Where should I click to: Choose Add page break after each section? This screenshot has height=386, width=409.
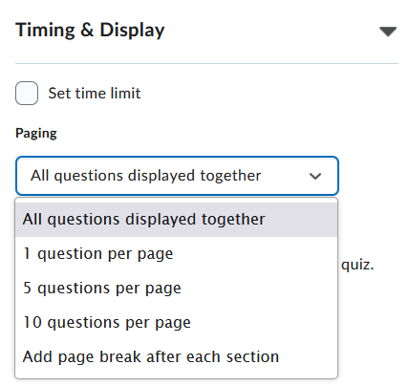pos(176,357)
